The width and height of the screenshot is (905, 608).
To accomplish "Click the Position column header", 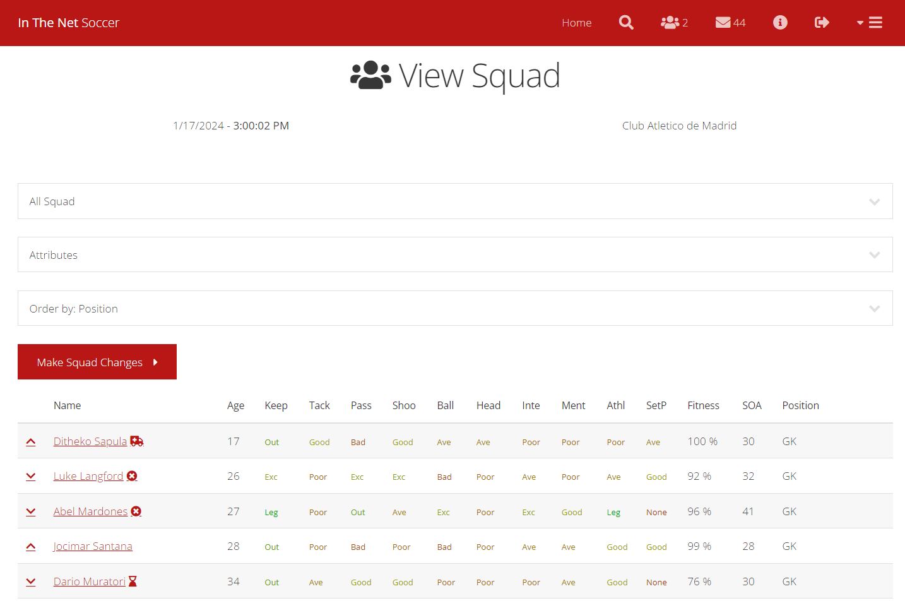I will (x=801, y=405).
